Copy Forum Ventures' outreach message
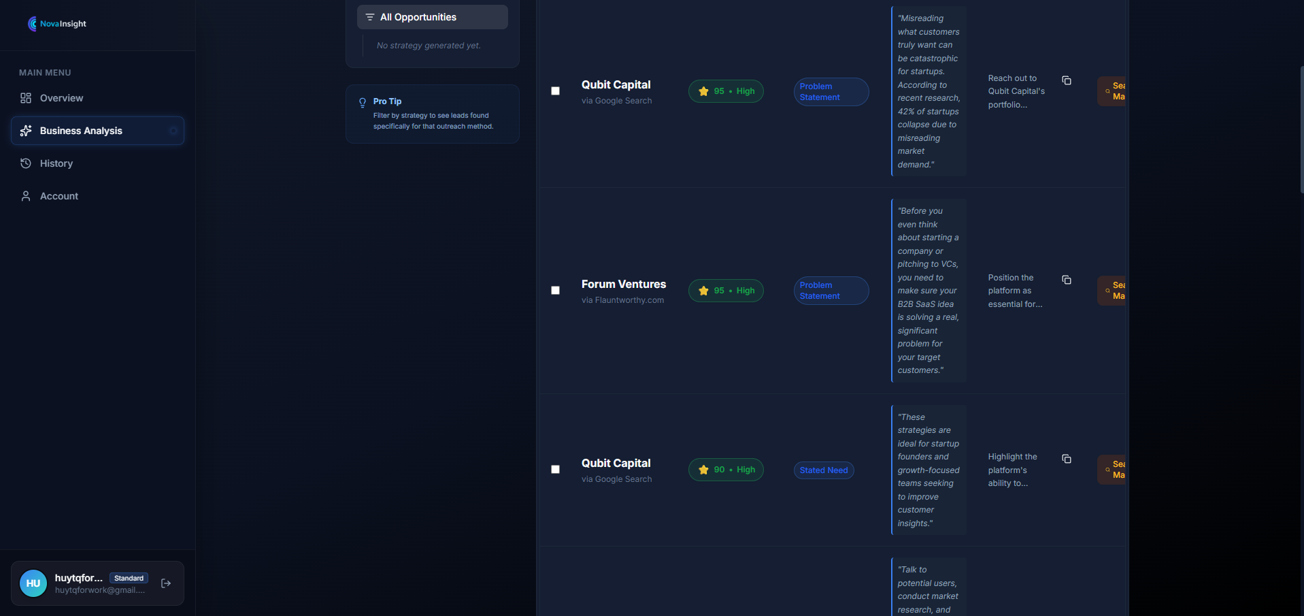The width and height of the screenshot is (1304, 616). [x=1066, y=280]
